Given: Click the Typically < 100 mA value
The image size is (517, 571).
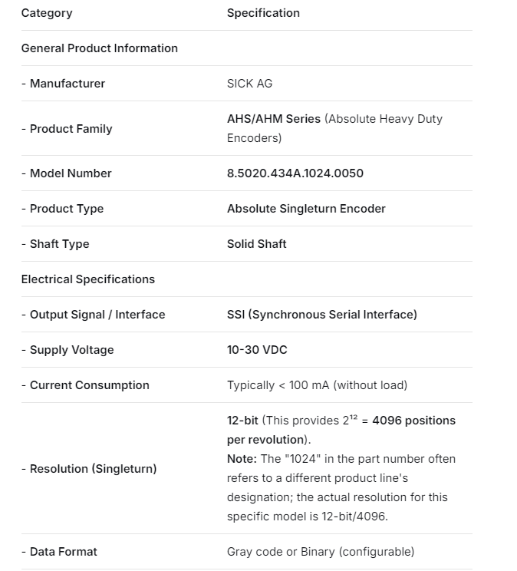Looking at the screenshot, I should (317, 385).
